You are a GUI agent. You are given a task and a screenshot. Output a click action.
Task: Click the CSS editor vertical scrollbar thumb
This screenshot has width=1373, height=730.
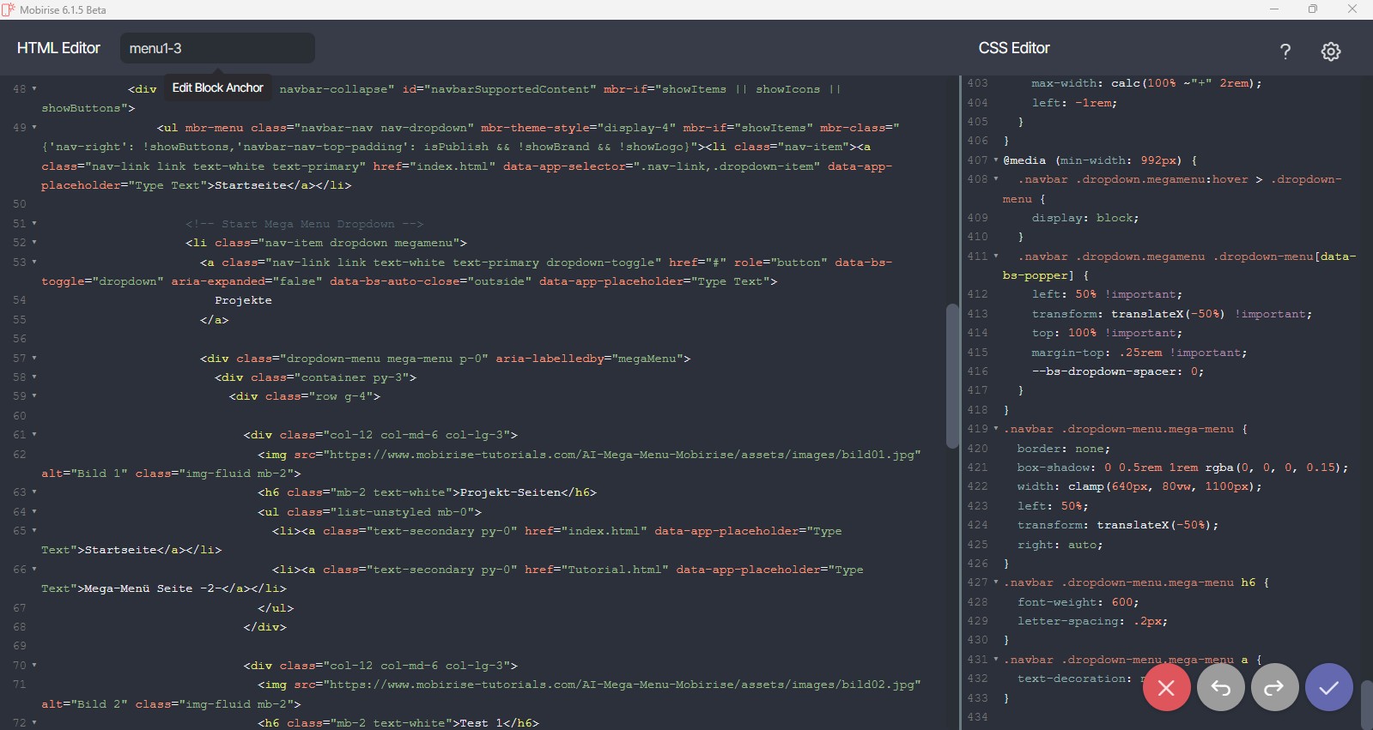[x=1366, y=703]
